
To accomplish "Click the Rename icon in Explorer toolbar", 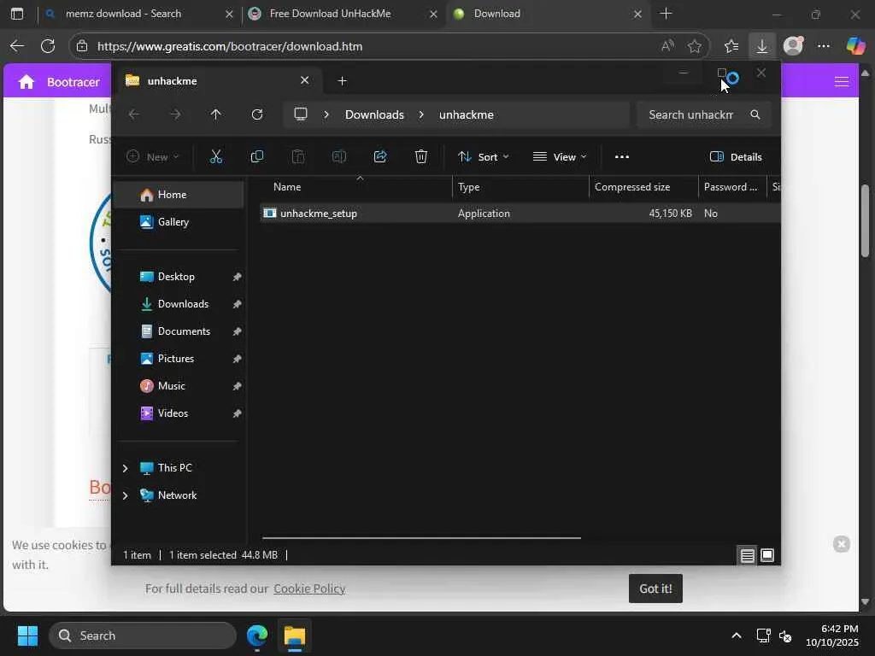I will coord(339,157).
